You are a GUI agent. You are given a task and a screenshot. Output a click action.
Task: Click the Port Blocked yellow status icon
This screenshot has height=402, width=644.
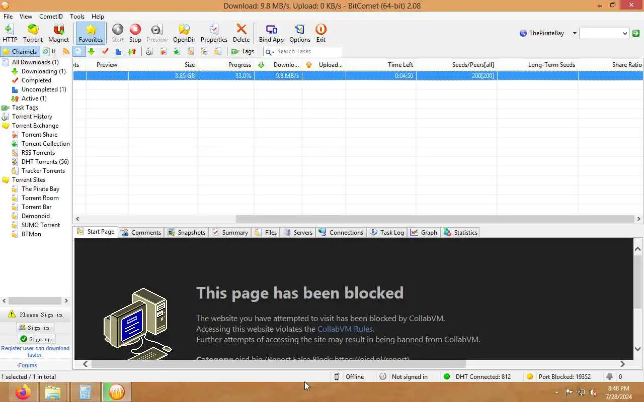(x=530, y=376)
